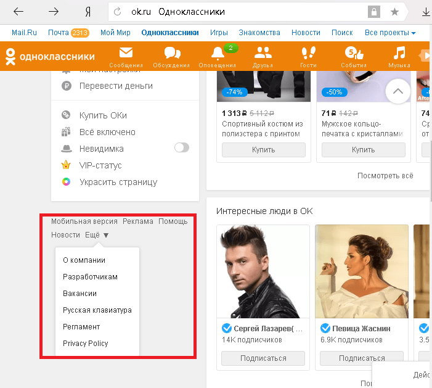The height and width of the screenshot is (388, 432).
Task: Open the Все проекты dropdown
Action: pyautogui.click(x=390, y=33)
